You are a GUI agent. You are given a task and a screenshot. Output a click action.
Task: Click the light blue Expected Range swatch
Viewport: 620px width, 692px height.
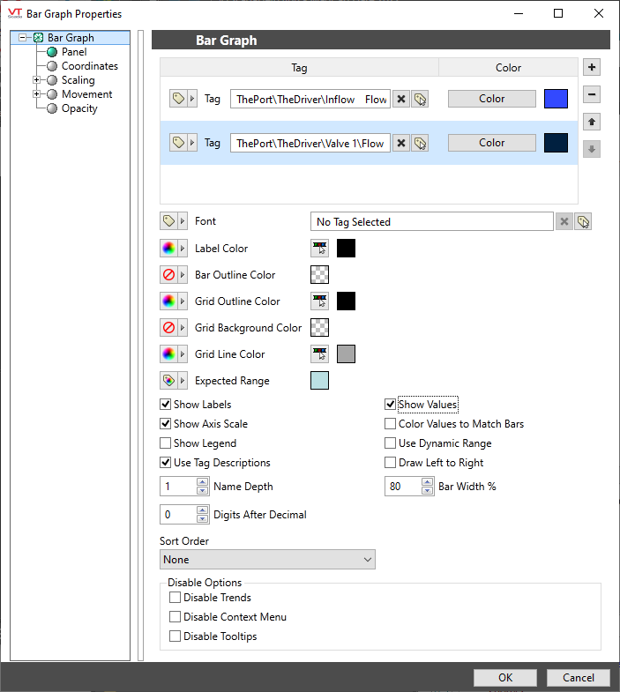tap(319, 381)
